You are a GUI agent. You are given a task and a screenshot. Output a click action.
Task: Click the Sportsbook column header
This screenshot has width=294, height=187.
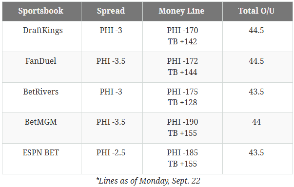click(40, 11)
